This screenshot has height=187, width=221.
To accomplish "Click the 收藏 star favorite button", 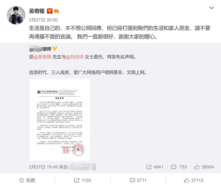I will click(x=27, y=180).
